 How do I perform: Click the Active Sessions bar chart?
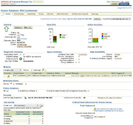coord(95,40)
